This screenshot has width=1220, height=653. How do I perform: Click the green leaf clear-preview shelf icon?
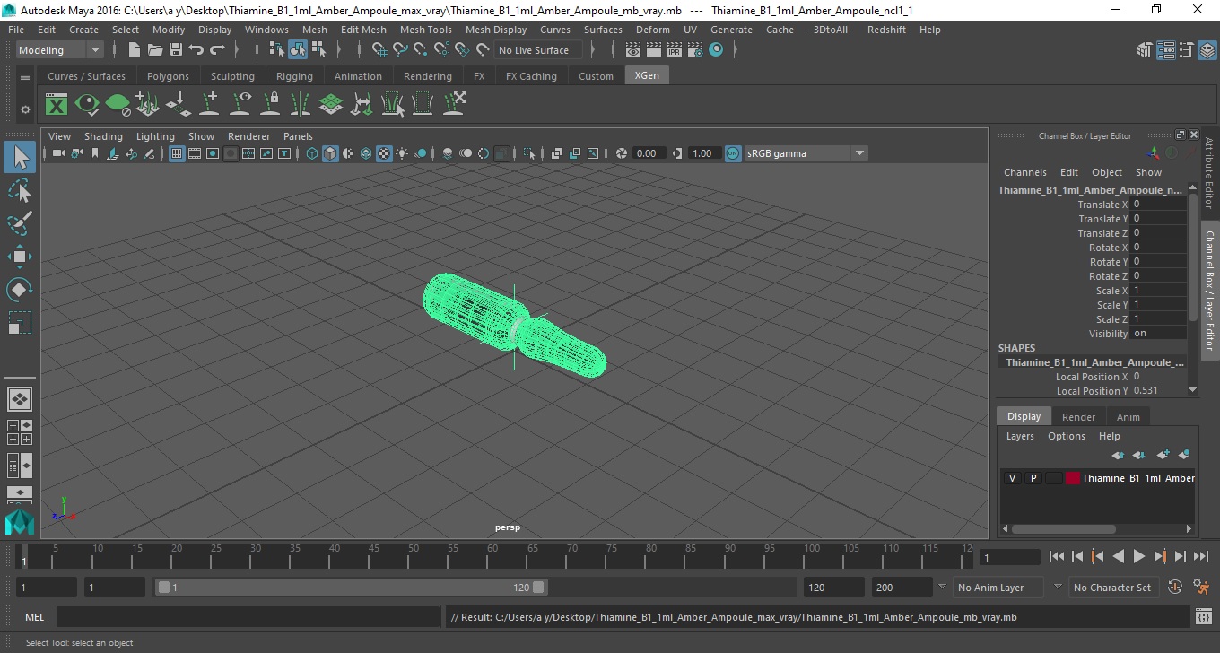point(118,104)
